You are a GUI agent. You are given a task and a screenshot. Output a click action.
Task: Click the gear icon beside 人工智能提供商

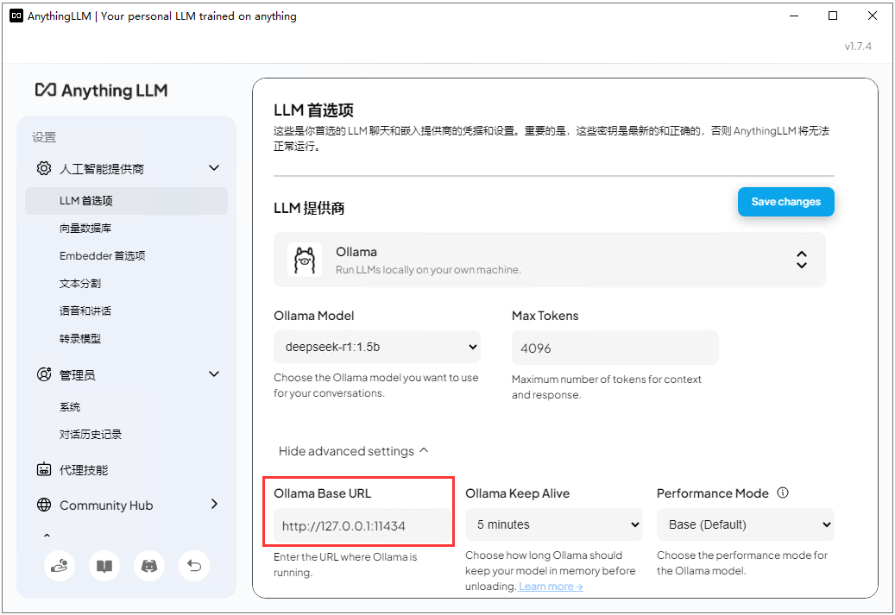[43, 168]
